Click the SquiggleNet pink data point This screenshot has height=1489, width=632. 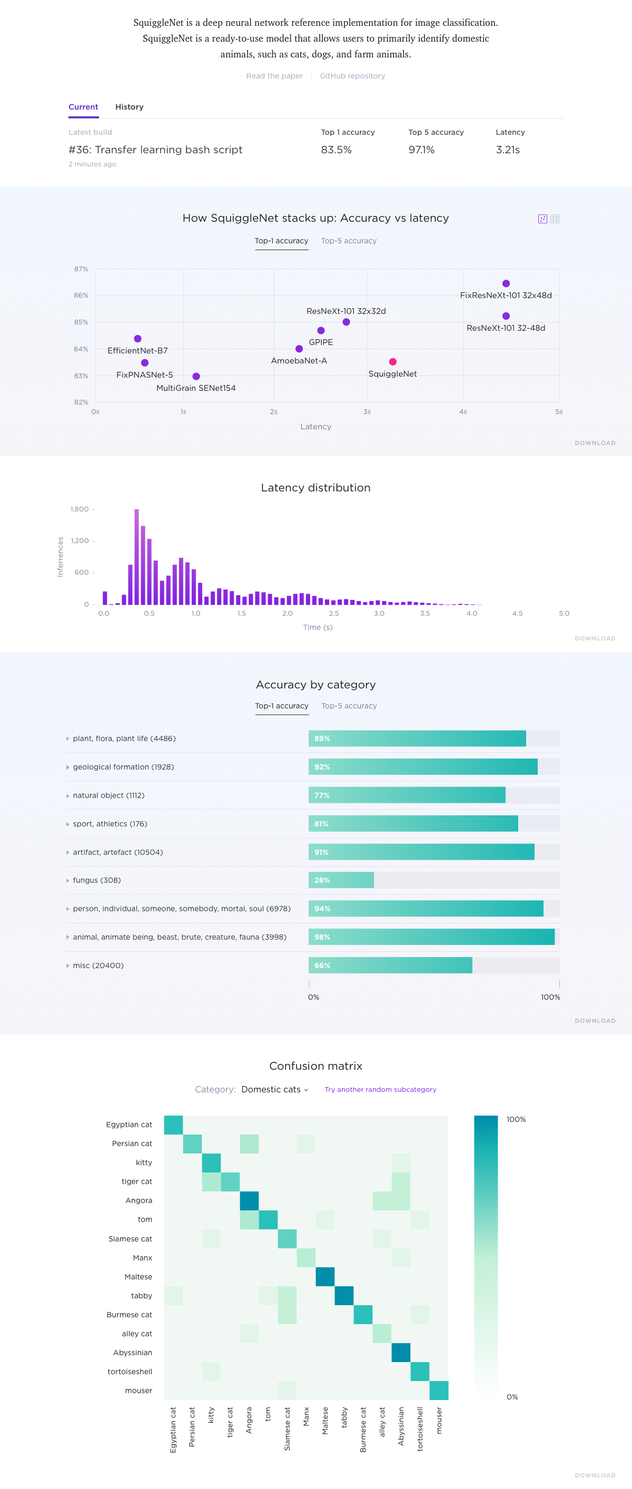tap(392, 362)
